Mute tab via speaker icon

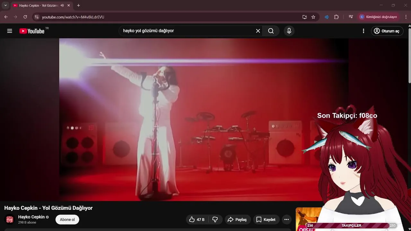pyautogui.click(x=62, y=5)
